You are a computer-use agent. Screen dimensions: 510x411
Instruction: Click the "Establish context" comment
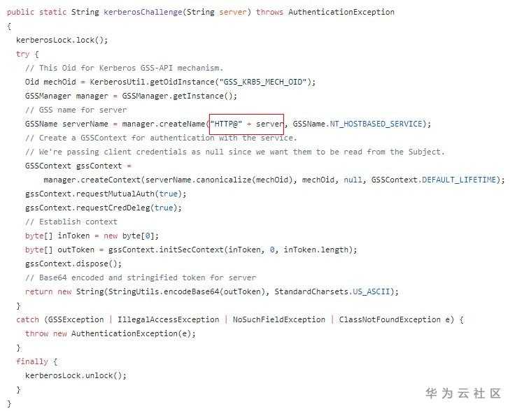tap(71, 222)
